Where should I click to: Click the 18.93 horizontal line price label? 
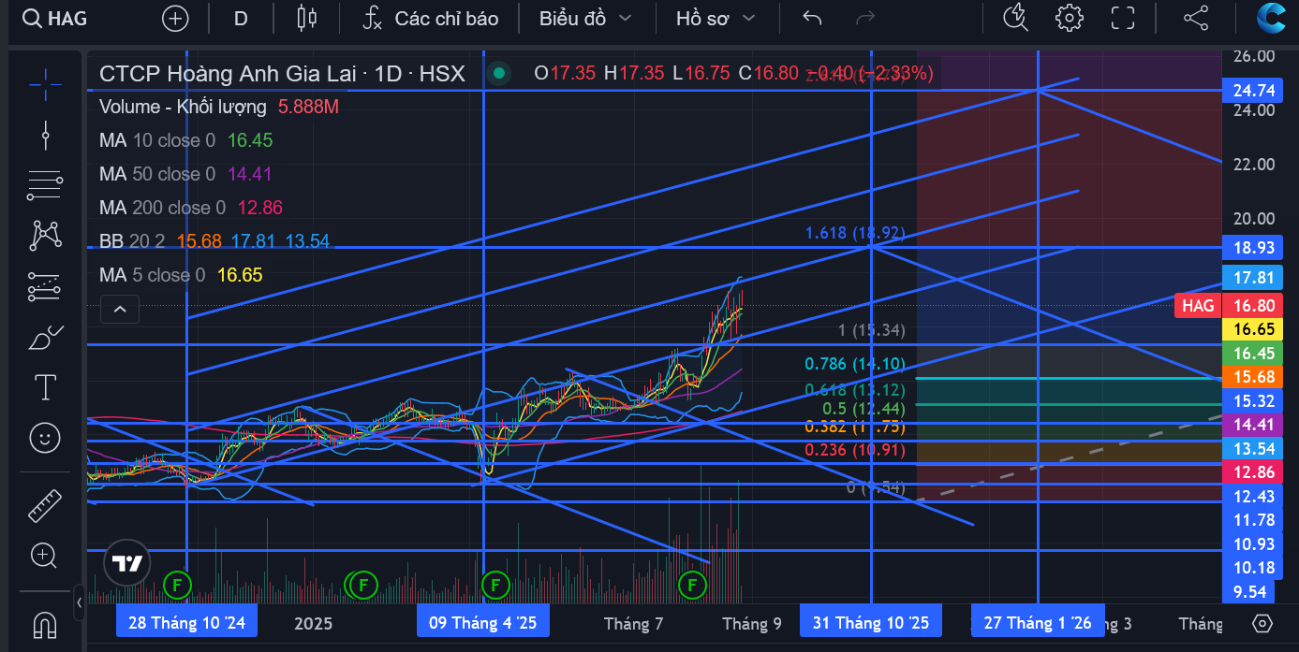pos(1252,247)
